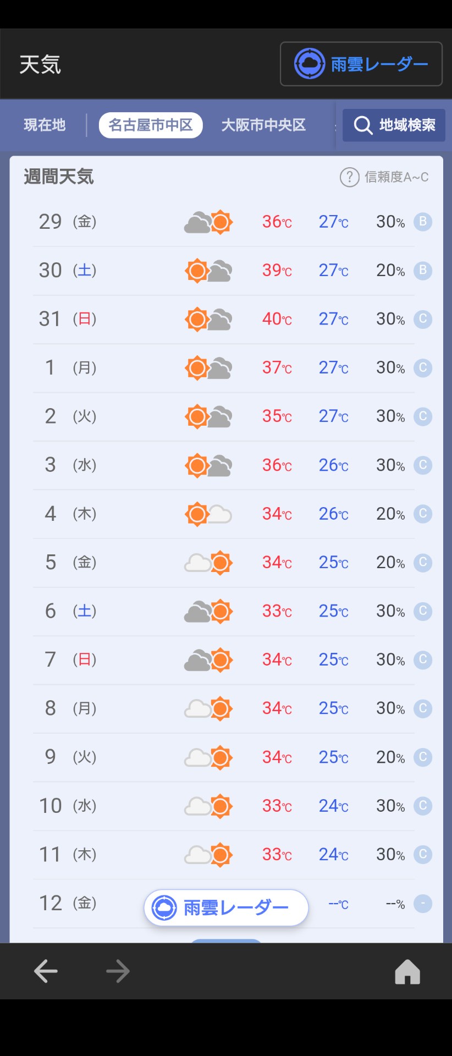Tap the 40℃ high temperature value
This screenshot has width=452, height=1056.
tap(277, 319)
